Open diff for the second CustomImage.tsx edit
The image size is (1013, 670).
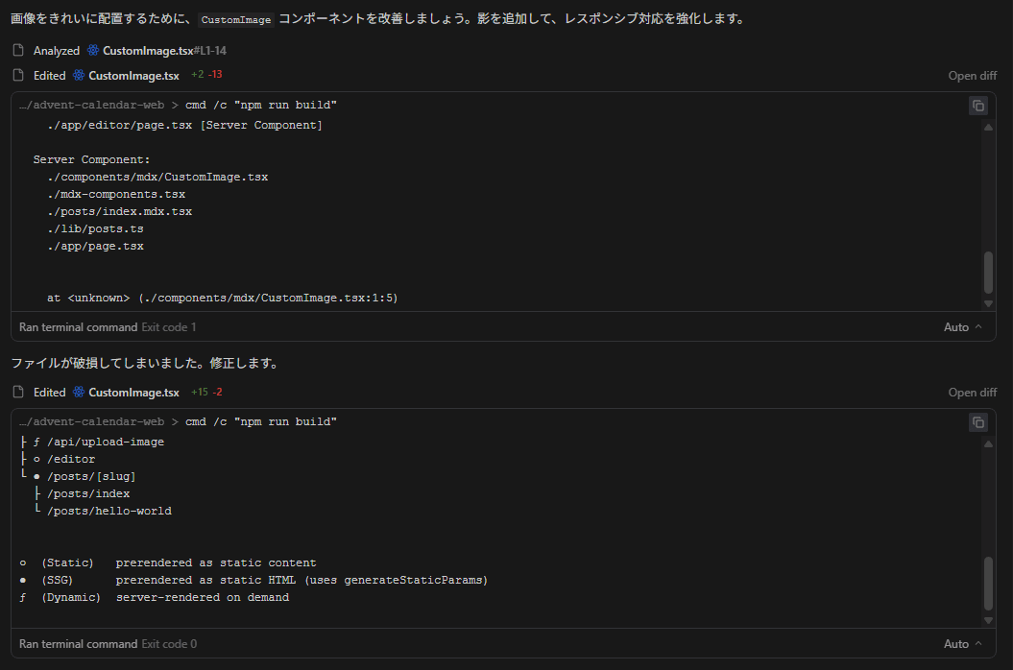(x=972, y=393)
